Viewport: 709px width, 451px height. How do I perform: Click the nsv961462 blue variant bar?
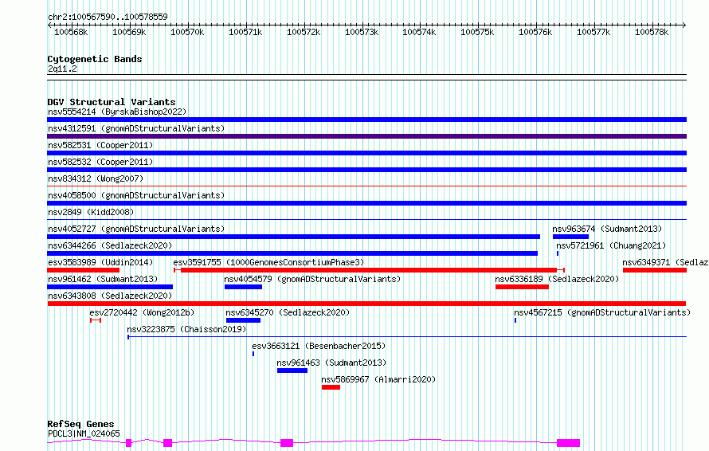110,287
